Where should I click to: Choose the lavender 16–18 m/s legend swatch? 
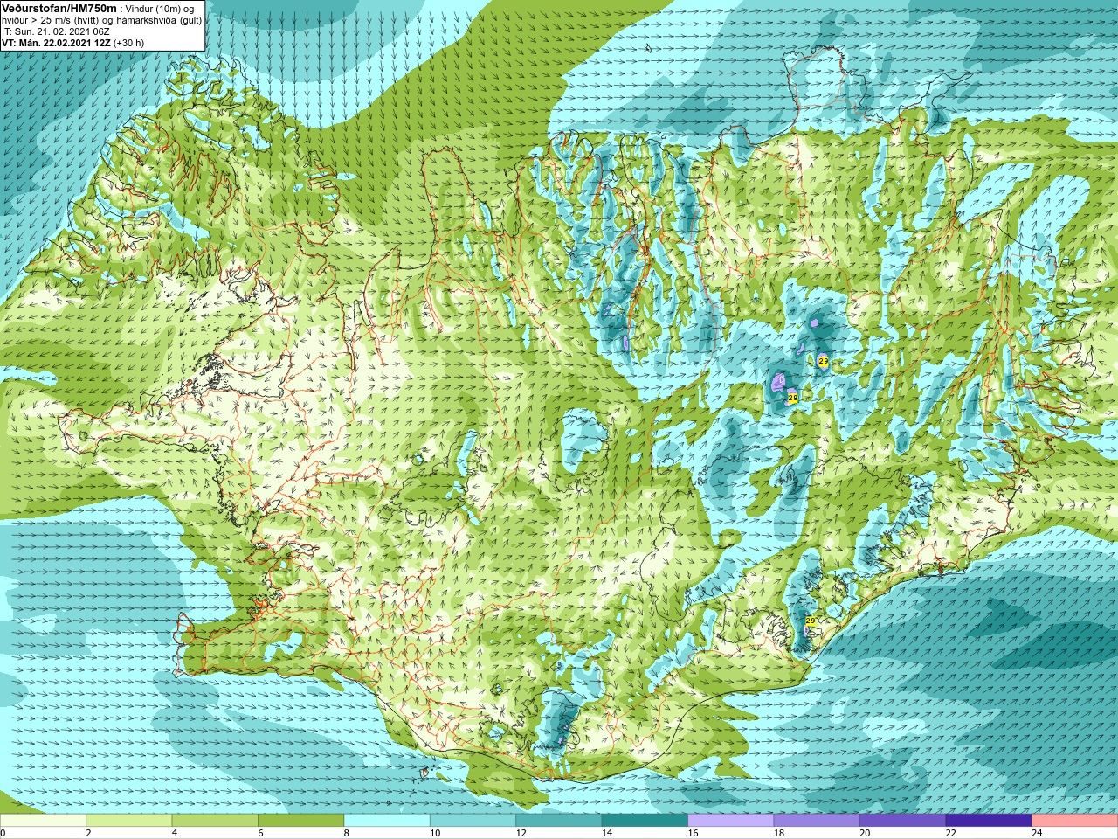731,821
